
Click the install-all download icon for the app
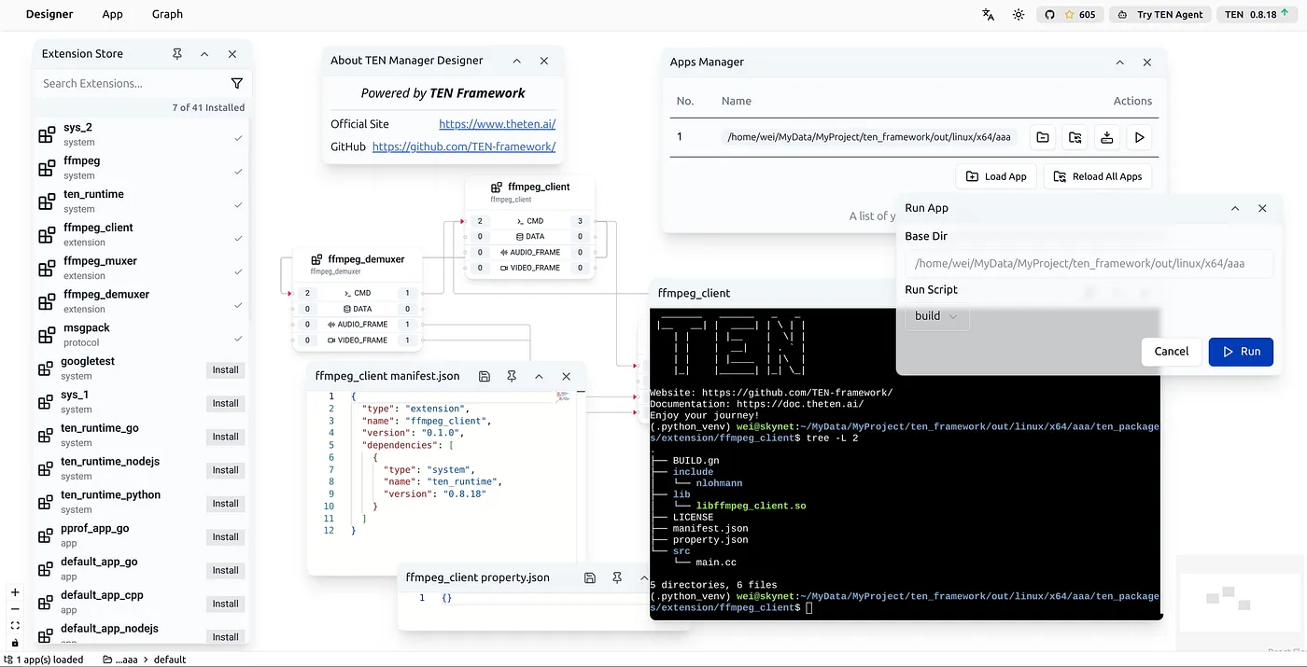coord(1106,137)
